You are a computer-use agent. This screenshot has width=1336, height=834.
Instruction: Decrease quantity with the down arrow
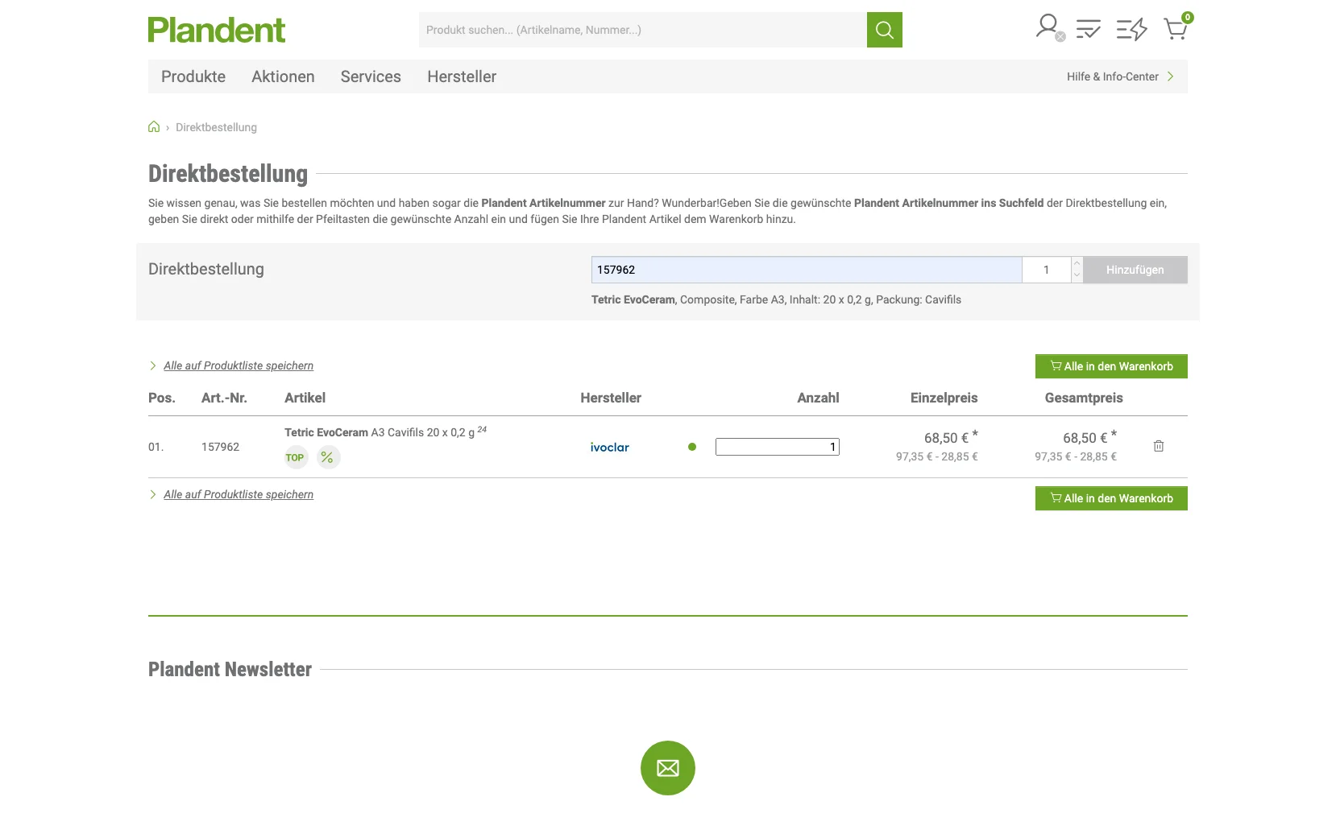[1077, 275]
